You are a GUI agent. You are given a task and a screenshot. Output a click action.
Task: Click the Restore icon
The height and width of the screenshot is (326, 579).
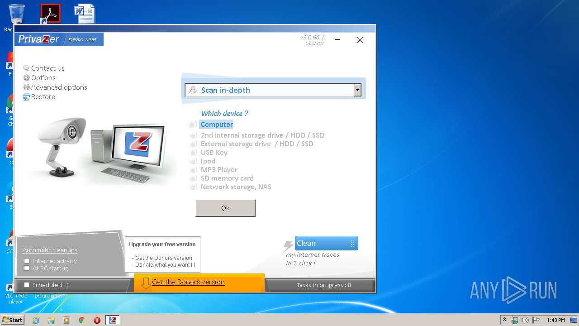click(x=26, y=97)
